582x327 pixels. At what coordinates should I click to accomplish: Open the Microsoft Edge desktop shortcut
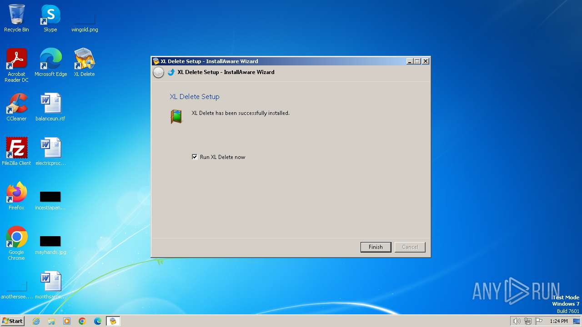50,62
